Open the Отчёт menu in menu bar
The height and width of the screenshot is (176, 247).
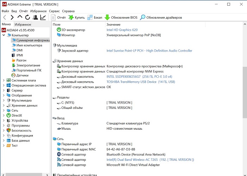pos(24,11)
